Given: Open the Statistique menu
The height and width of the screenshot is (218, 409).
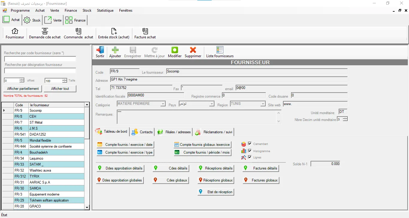Looking at the screenshot, I should pos(105,10).
